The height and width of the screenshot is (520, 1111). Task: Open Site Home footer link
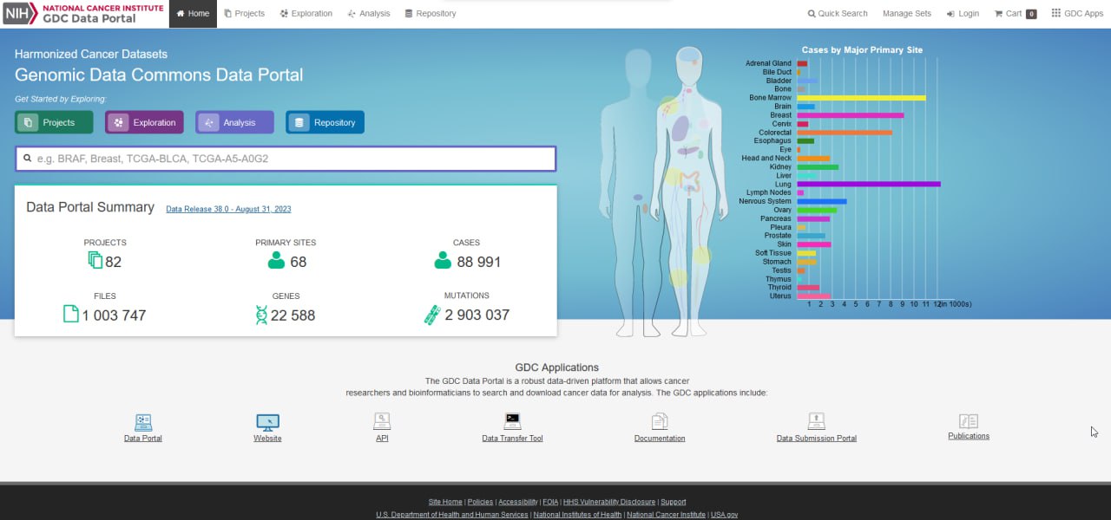(445, 502)
